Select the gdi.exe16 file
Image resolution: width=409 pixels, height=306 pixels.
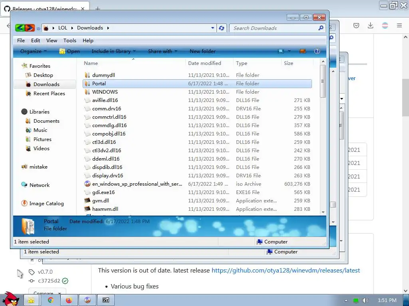103,192
